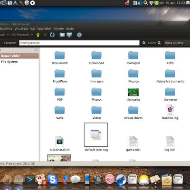The width and height of the screenshot is (190, 190).
Task: Reload the current folder view
Action: 52,35
